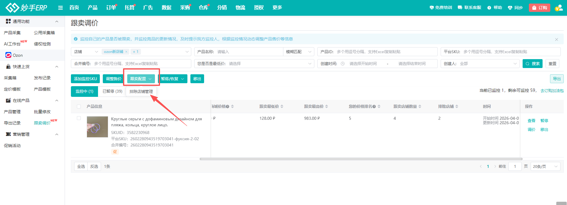Toggle the hamburger sidebar menu icon
Image resolution: width=567 pixels, height=205 pixels.
[60, 8]
